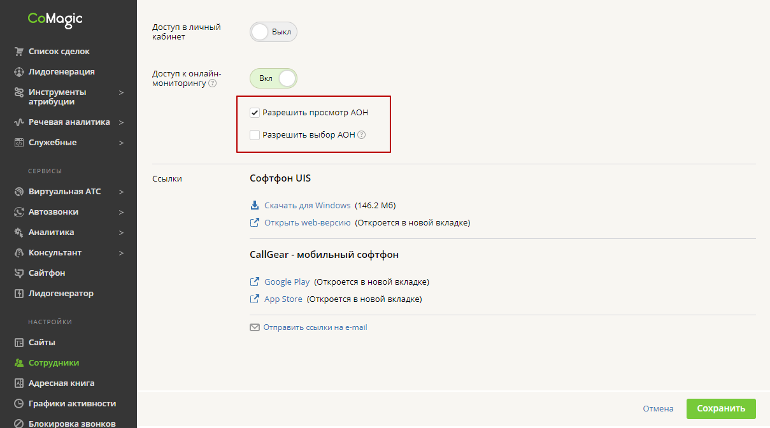Click the Речевая аналитика waveform icon
Viewport: 770px width, 428px height.
coord(18,122)
